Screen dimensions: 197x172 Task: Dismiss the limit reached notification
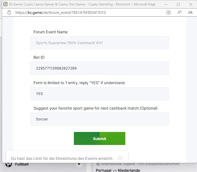tap(120, 158)
